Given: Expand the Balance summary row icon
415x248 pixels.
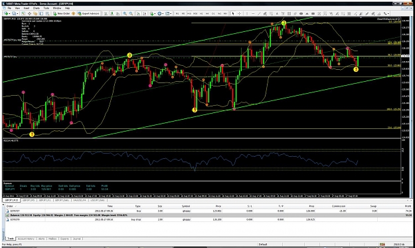Looking at the screenshot, I should tap(7, 215).
